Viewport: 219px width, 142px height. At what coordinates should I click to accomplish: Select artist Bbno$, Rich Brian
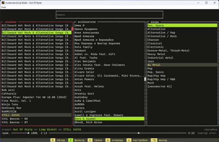(109, 123)
